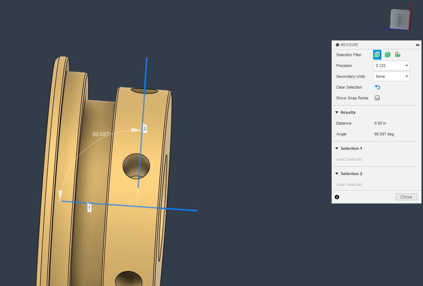
Task: Open the info icon at panel bottom
Action: point(337,197)
